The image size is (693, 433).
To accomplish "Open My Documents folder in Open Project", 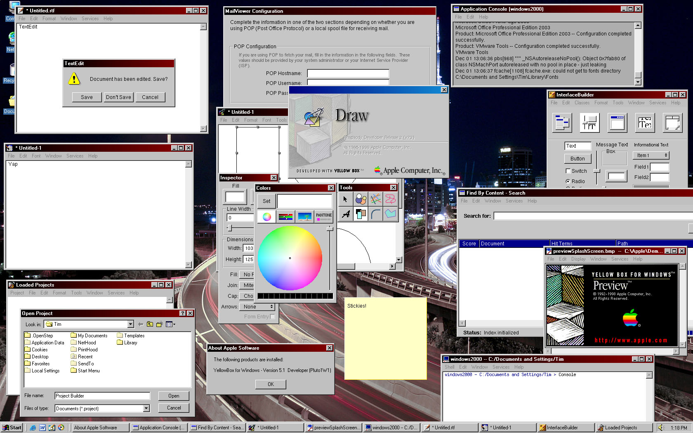I will [x=89, y=336].
